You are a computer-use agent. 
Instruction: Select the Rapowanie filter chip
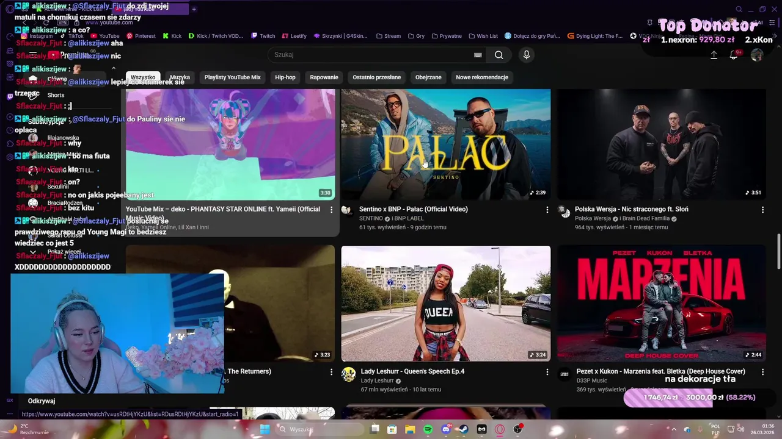(324, 77)
